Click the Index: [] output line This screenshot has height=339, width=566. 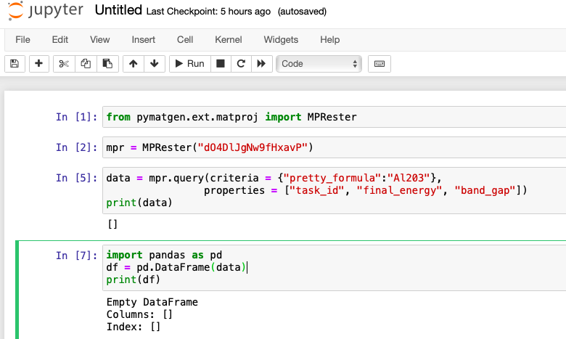pos(134,327)
